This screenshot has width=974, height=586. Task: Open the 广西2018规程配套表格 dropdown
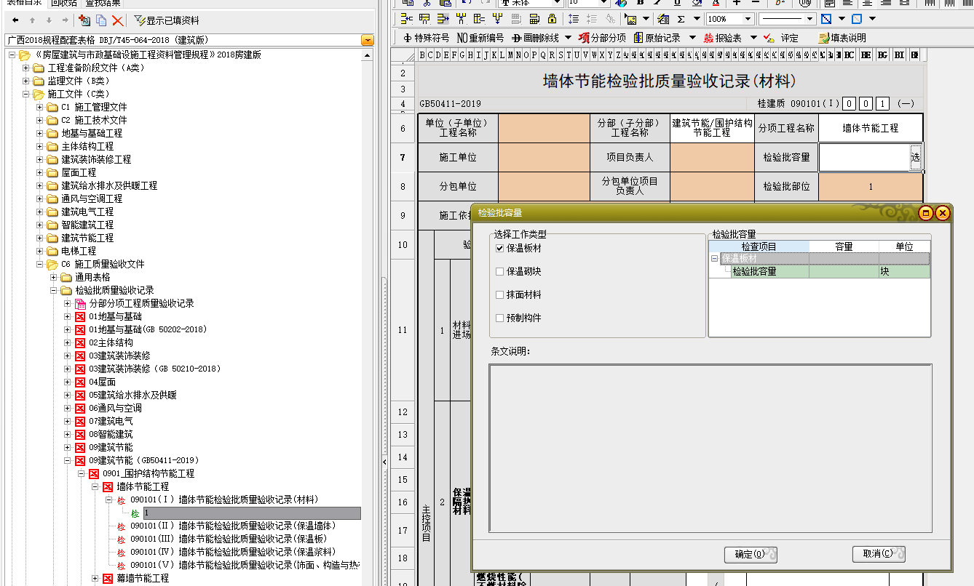(368, 40)
